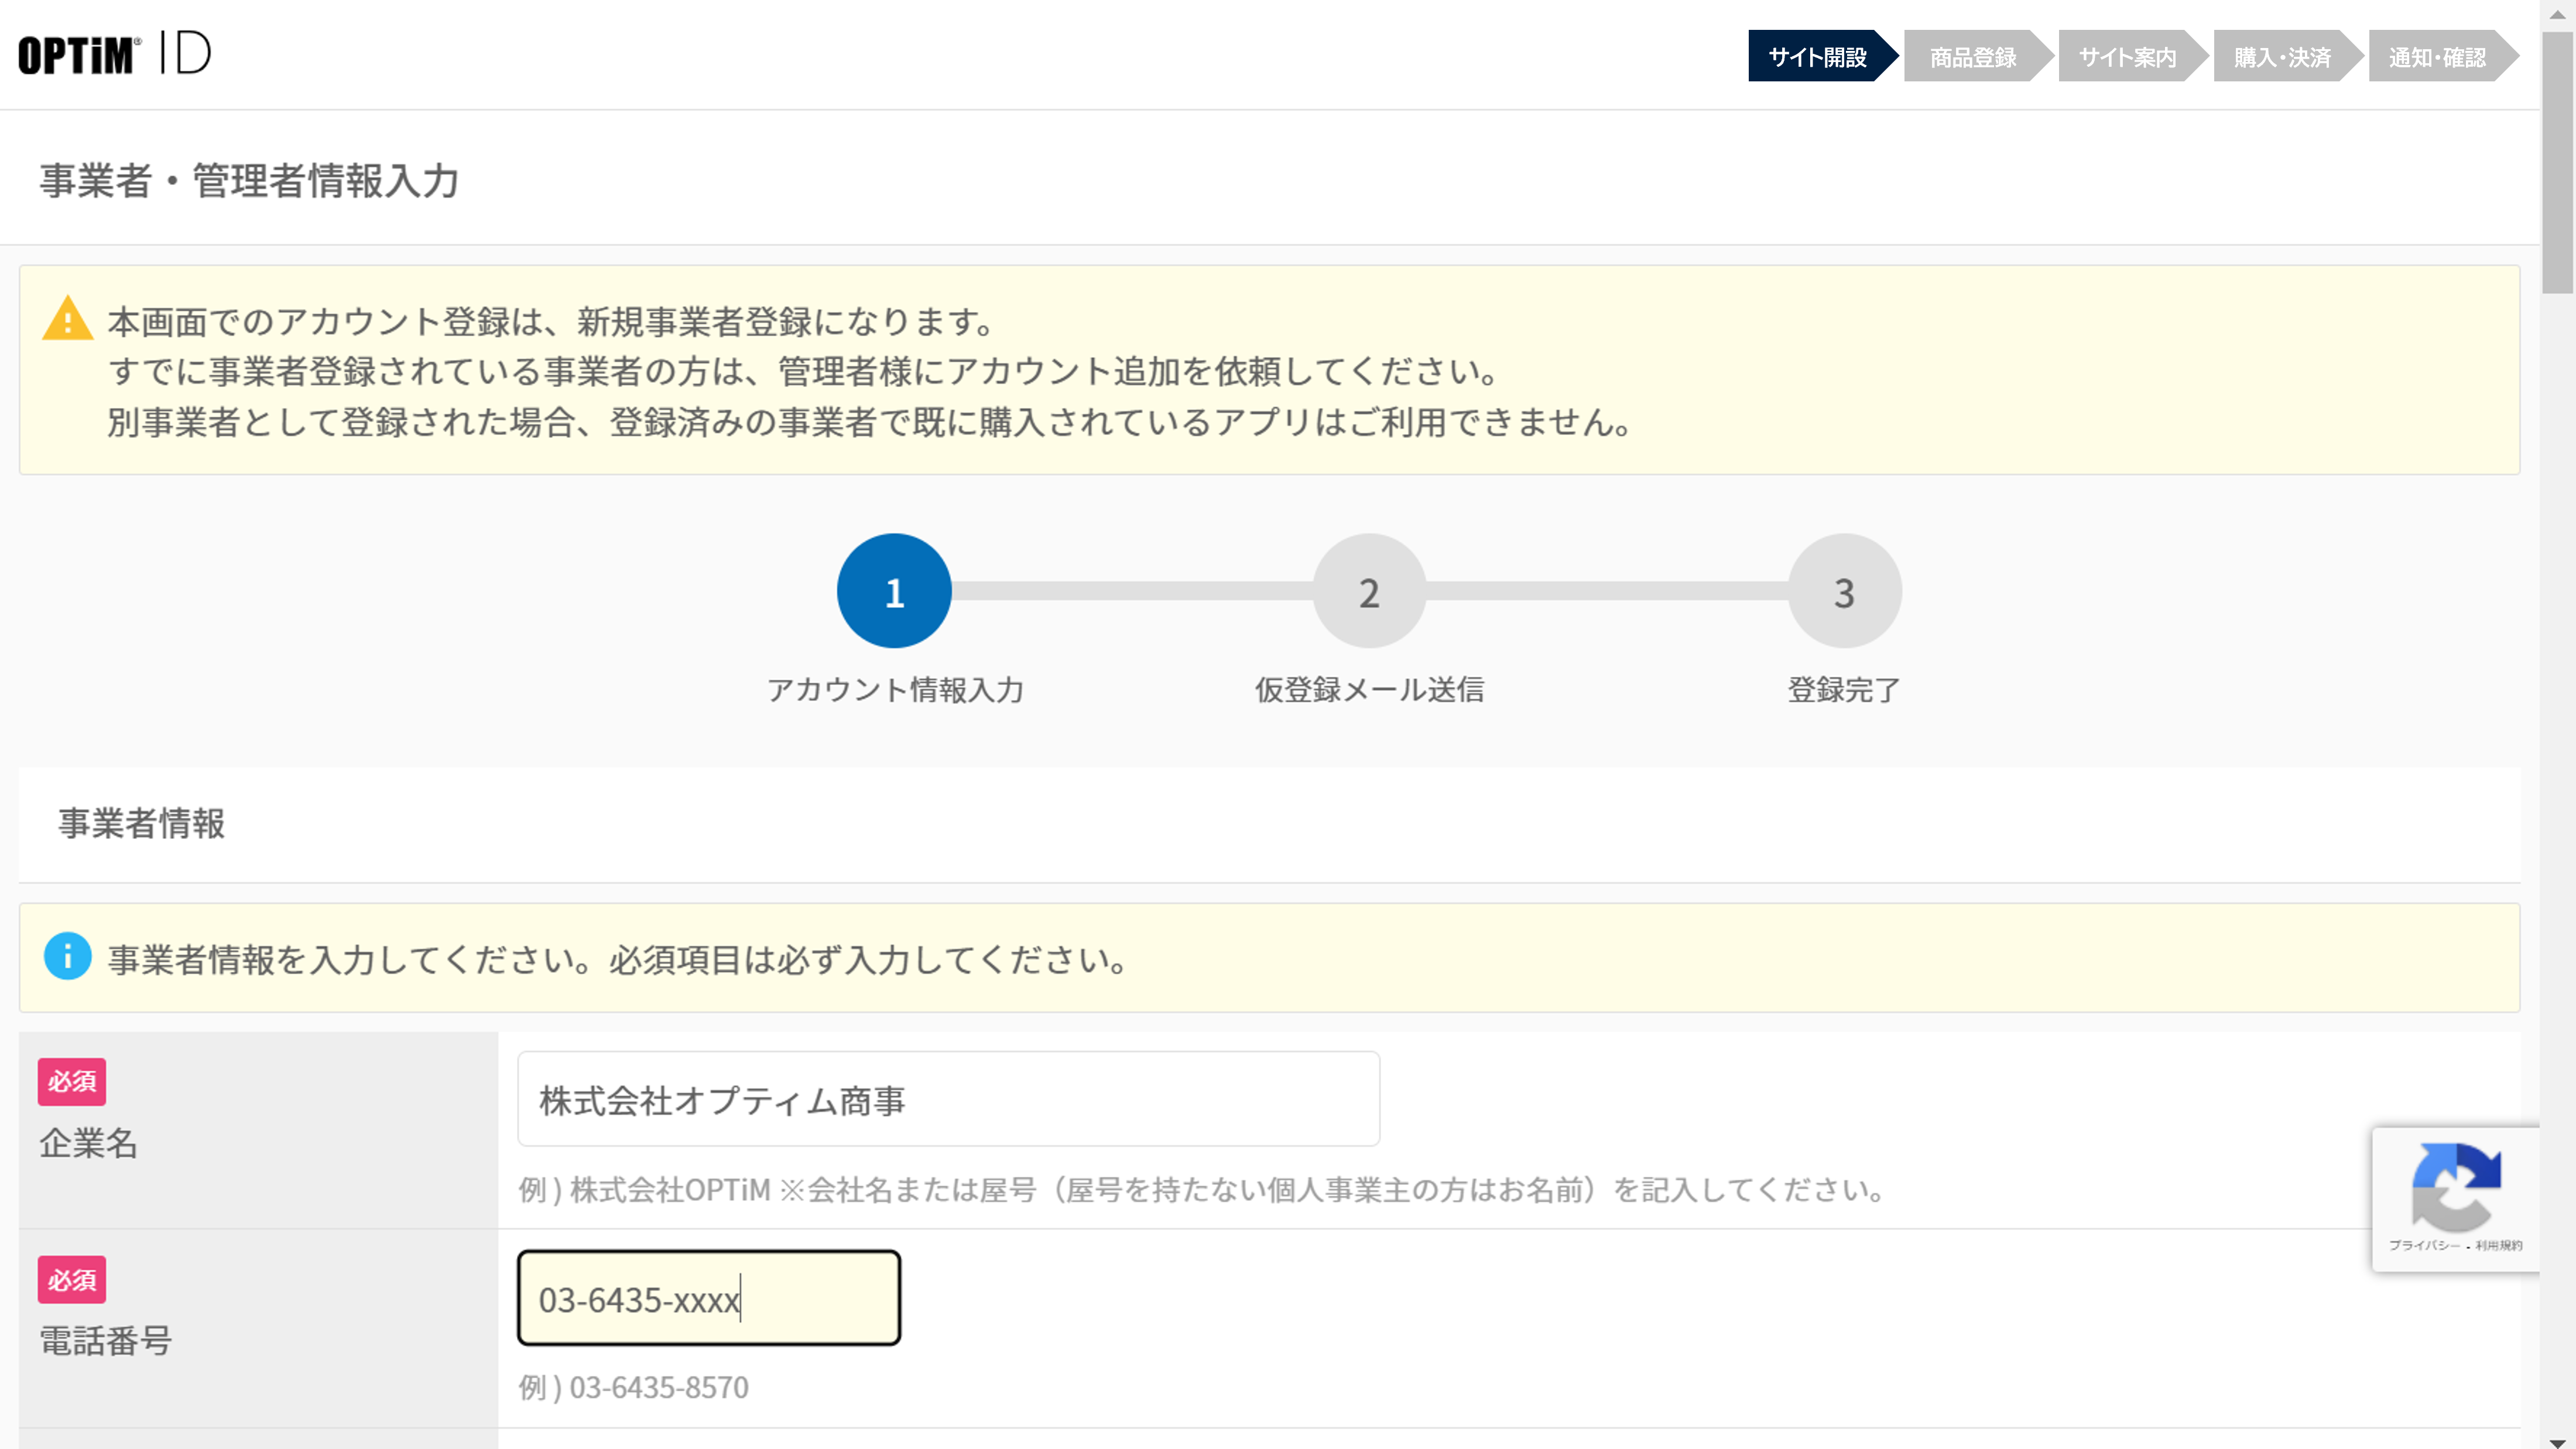Click step 2 circle 仮登録メール送信
Image resolution: width=2576 pixels, height=1449 pixels.
(x=1369, y=591)
